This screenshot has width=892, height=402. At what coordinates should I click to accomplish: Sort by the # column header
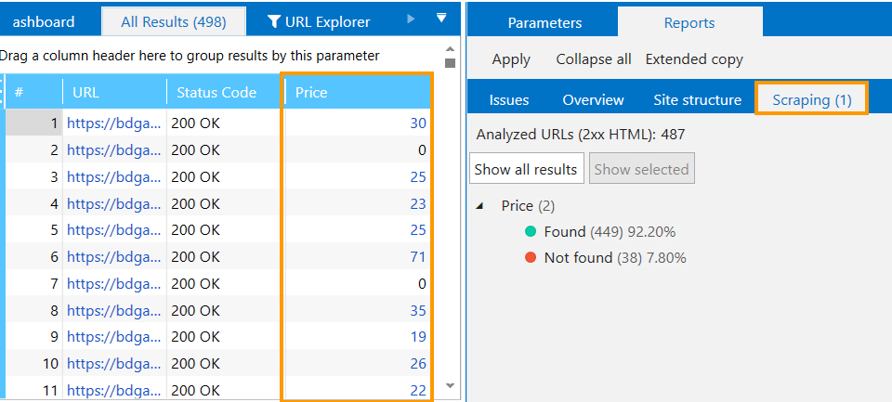tap(34, 92)
